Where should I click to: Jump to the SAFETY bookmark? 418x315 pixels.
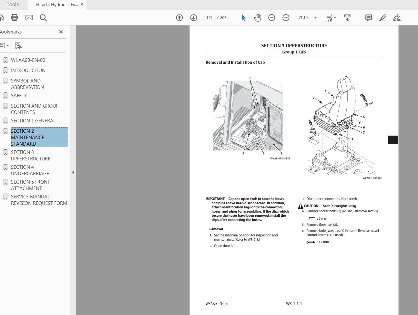point(19,95)
